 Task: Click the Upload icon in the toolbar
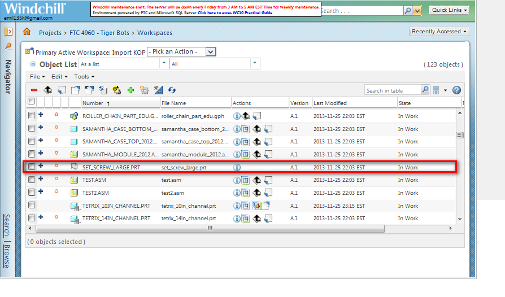pyautogui.click(x=47, y=90)
